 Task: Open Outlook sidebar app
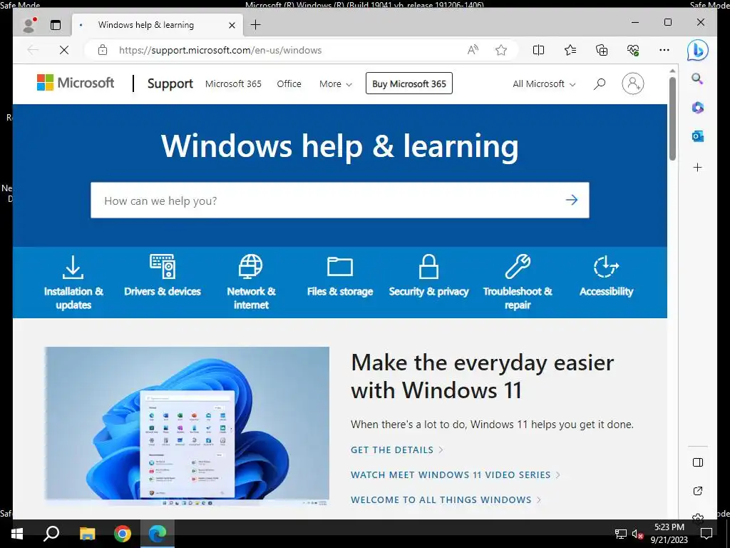(697, 136)
